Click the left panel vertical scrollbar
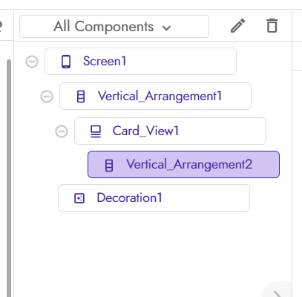This screenshot has height=297, width=302. 9,178
